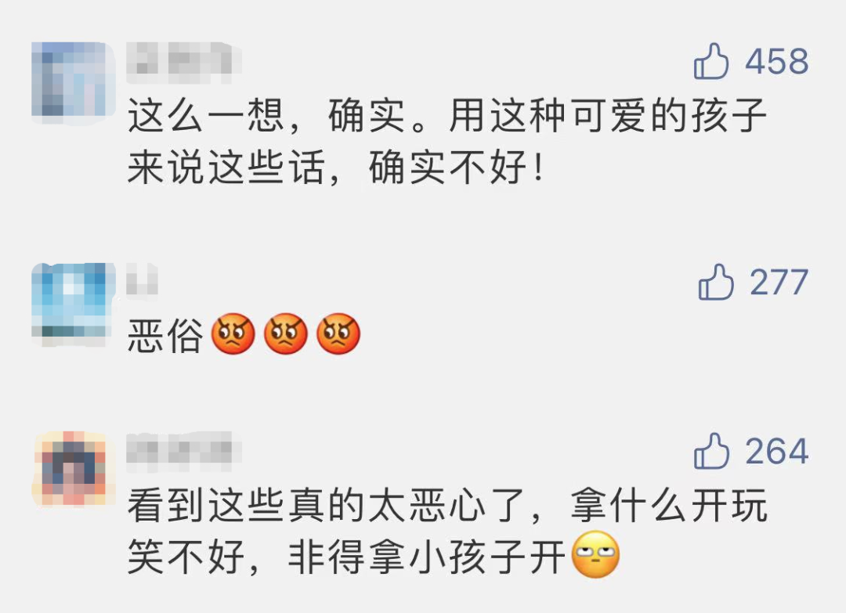This screenshot has height=613, width=846.
Task: Click the first commenter's blurred username
Action: click(183, 63)
